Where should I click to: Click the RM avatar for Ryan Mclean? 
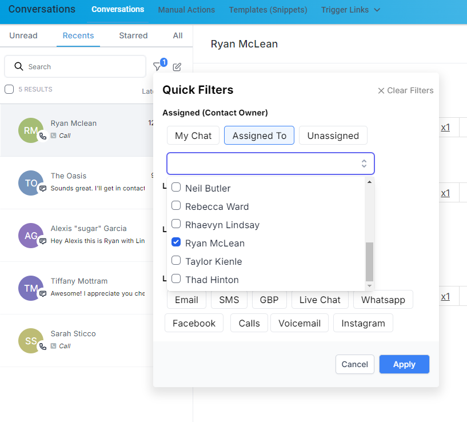point(31,130)
